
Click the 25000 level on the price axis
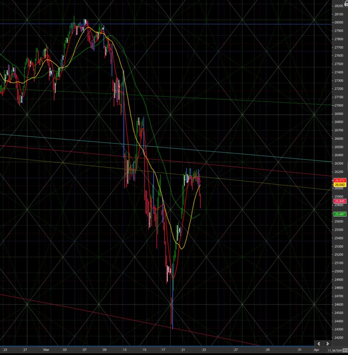coord(339,271)
